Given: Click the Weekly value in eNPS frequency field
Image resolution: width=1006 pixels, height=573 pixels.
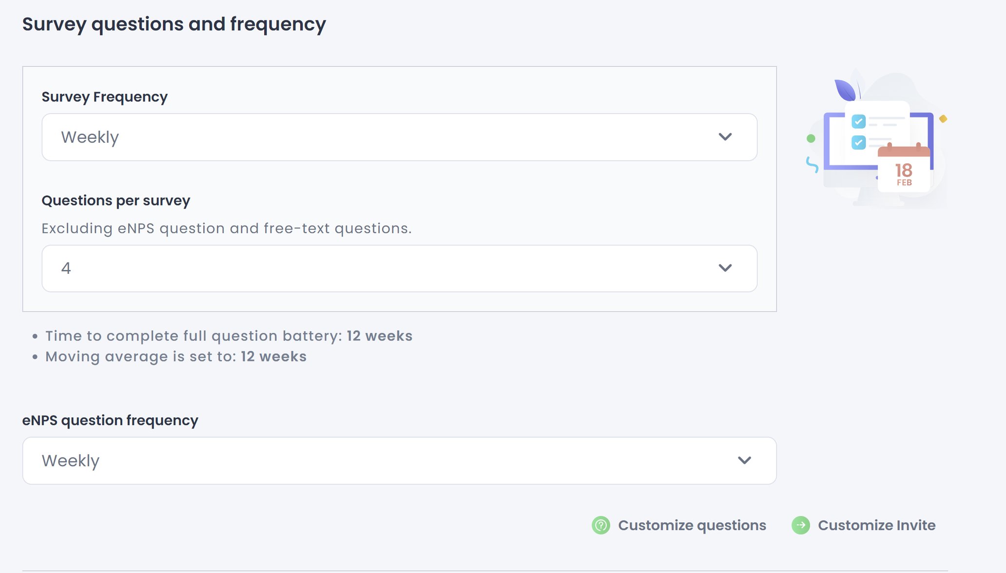Looking at the screenshot, I should [x=71, y=461].
